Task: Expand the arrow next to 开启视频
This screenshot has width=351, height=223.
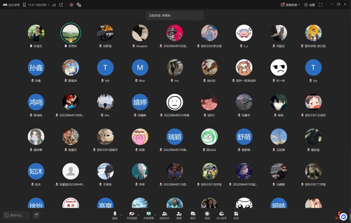Action: click(x=138, y=215)
